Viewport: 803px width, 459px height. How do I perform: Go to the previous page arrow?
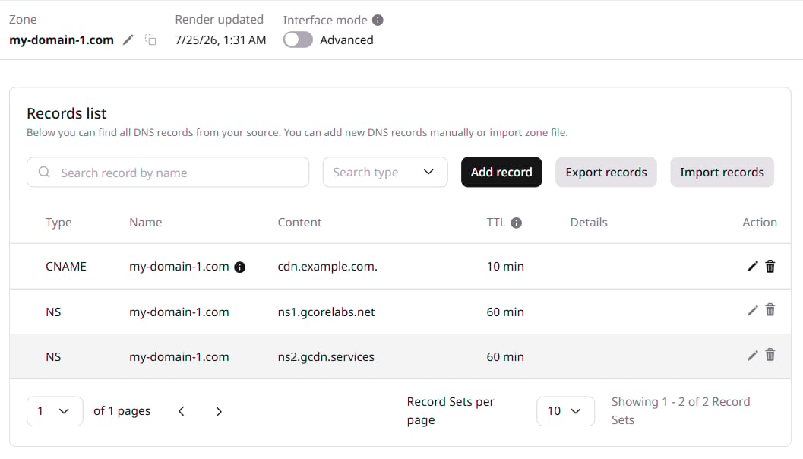click(x=182, y=411)
